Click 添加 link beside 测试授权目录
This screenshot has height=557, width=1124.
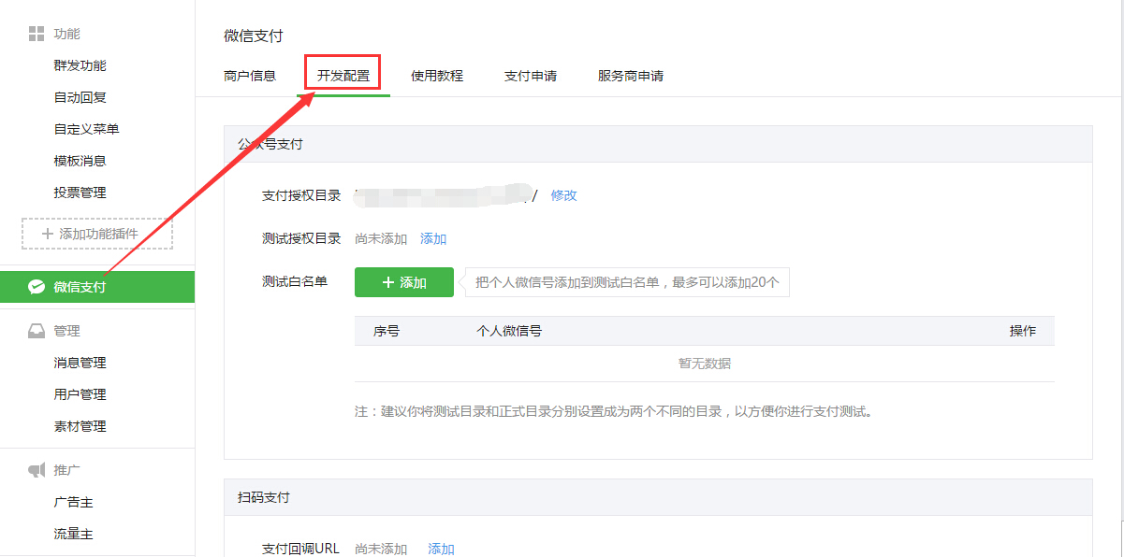click(433, 238)
